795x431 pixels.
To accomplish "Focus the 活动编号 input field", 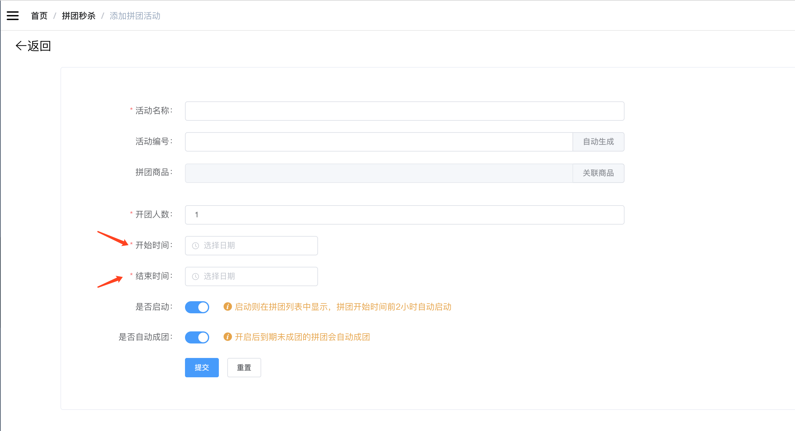I will [x=379, y=142].
